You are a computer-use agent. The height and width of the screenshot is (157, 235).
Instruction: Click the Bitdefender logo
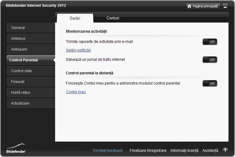(x=16, y=148)
